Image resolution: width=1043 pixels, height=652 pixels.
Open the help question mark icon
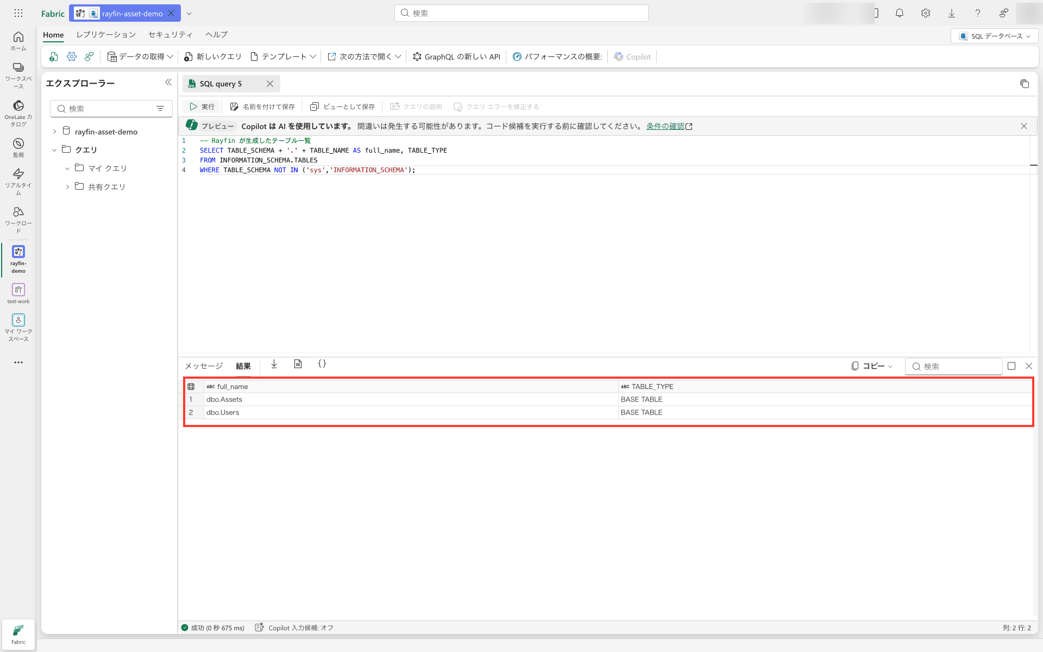click(978, 13)
